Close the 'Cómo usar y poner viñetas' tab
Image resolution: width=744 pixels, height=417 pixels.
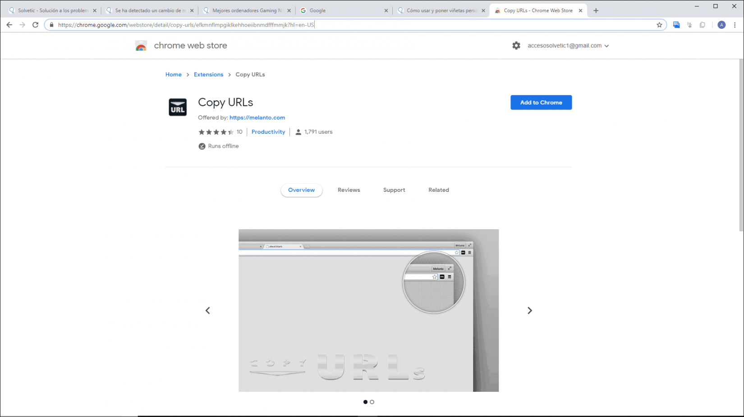(x=483, y=10)
